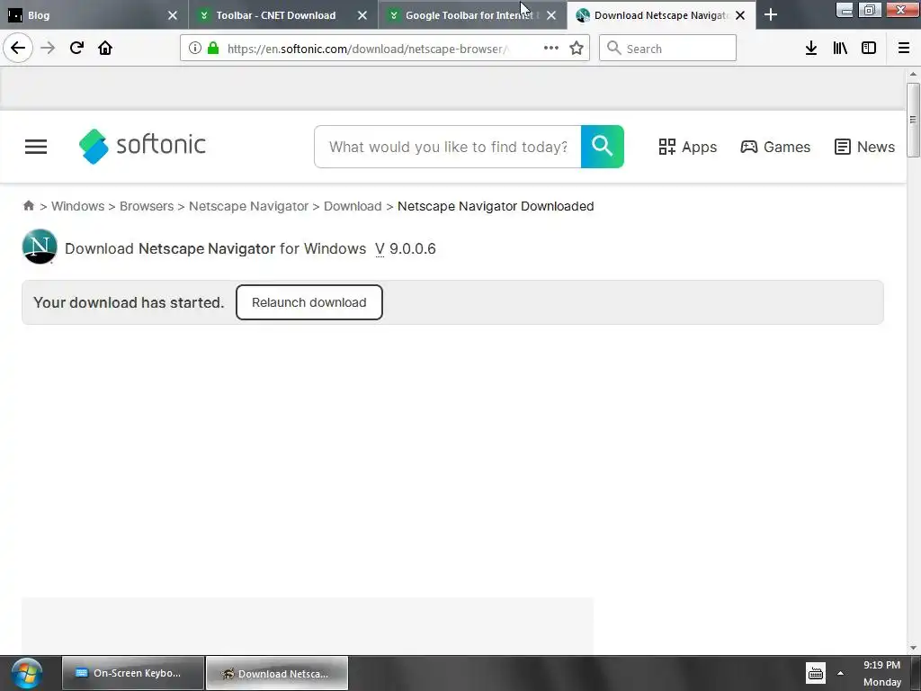Screen dimensions: 921x691
Task: Click the V 9.0.0.6 version text
Action: point(406,249)
